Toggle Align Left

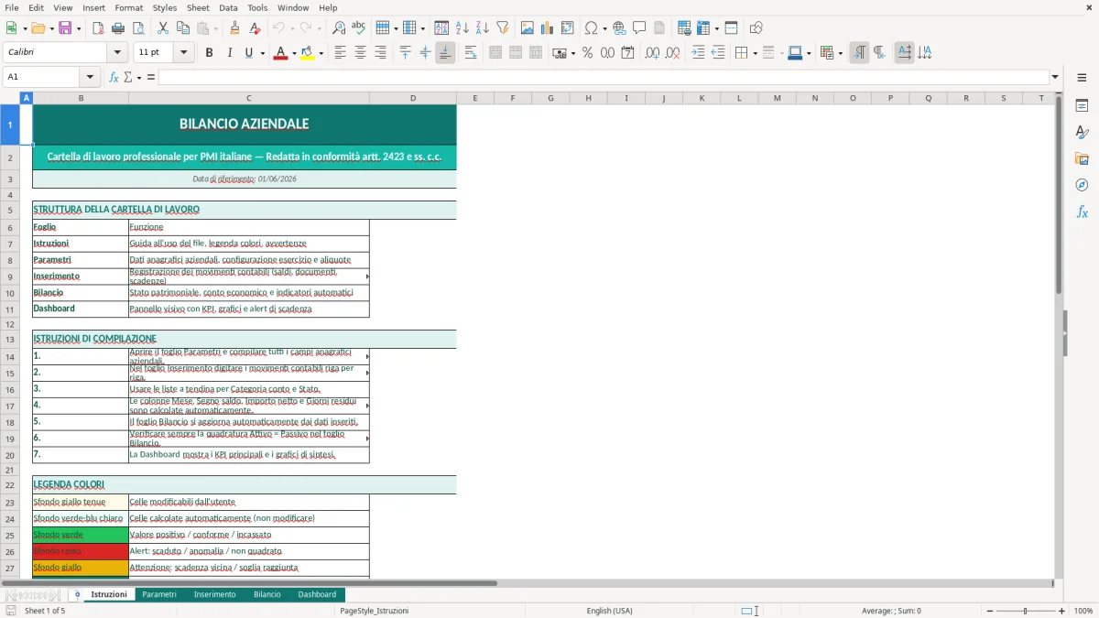(x=340, y=53)
